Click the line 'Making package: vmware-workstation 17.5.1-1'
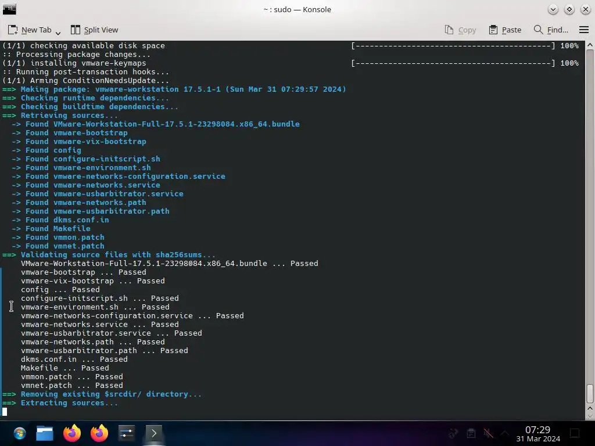This screenshot has width=595, height=446. (x=174, y=89)
